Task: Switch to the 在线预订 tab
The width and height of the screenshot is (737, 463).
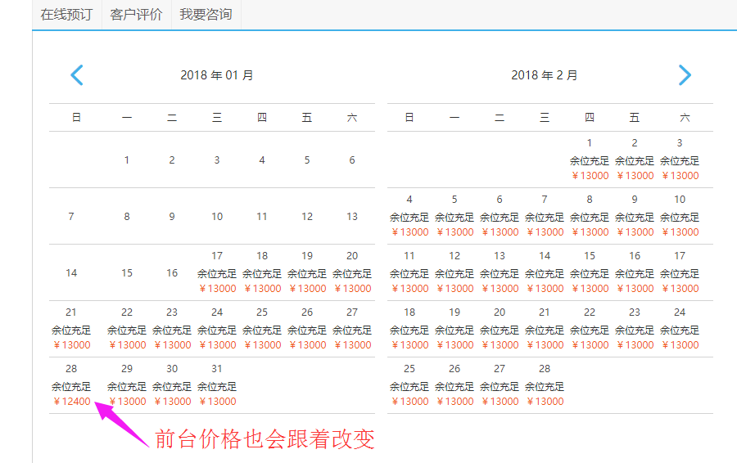Action: click(x=66, y=15)
